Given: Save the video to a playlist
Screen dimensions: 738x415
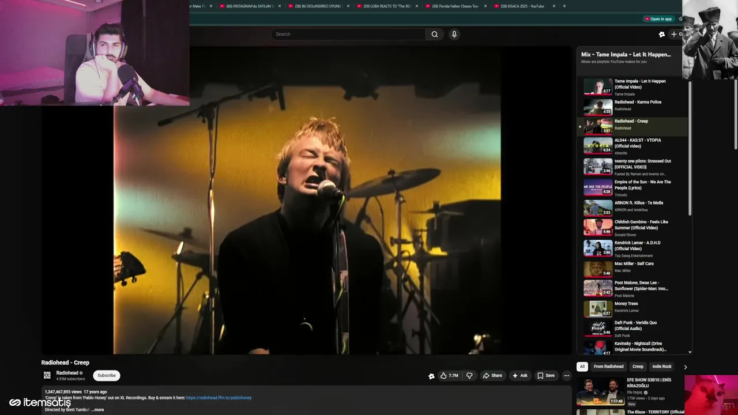Looking at the screenshot, I should click(546, 376).
